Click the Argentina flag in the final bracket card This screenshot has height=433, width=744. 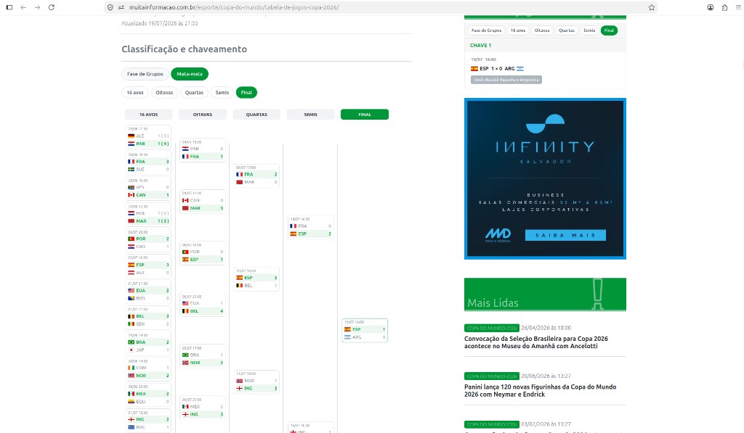pos(347,337)
